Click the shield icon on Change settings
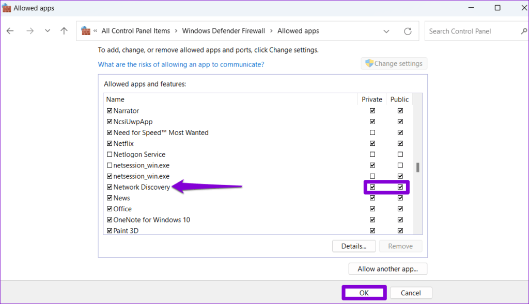Screen dimensions: 529x304 (369, 63)
